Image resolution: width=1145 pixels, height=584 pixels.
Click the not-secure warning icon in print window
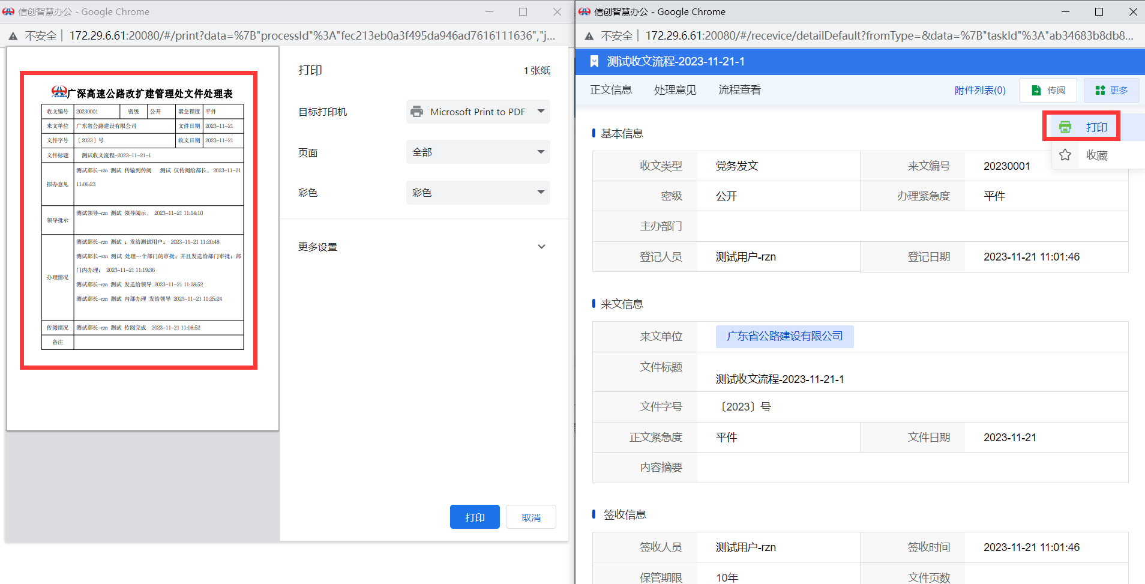coord(13,36)
